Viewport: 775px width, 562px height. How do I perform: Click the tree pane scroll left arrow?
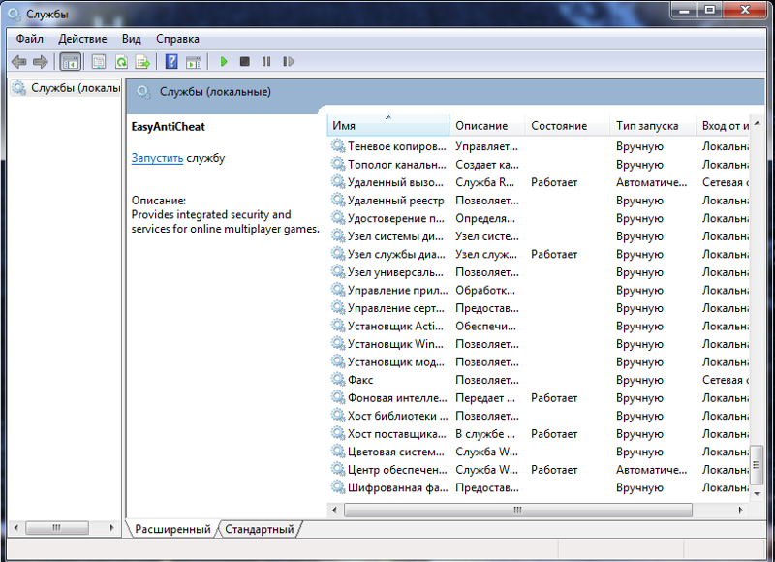point(15,528)
